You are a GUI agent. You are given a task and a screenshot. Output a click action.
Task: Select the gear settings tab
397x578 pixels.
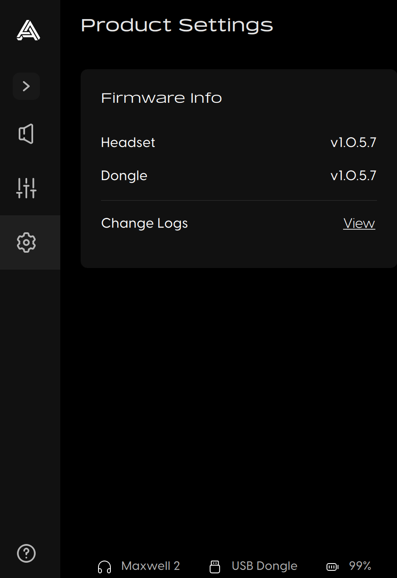coord(26,242)
